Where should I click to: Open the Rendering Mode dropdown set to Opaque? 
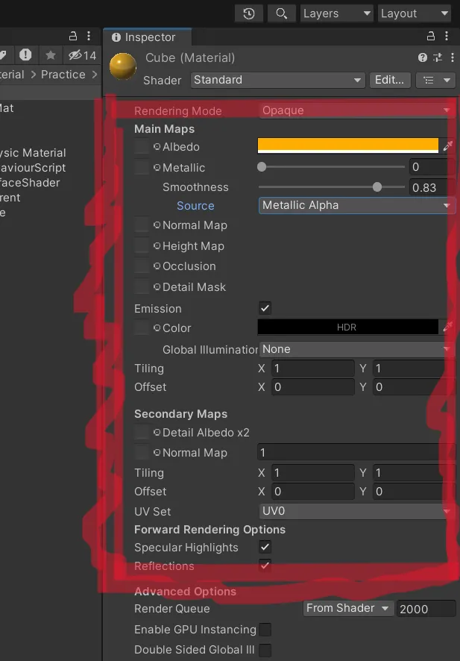click(356, 110)
